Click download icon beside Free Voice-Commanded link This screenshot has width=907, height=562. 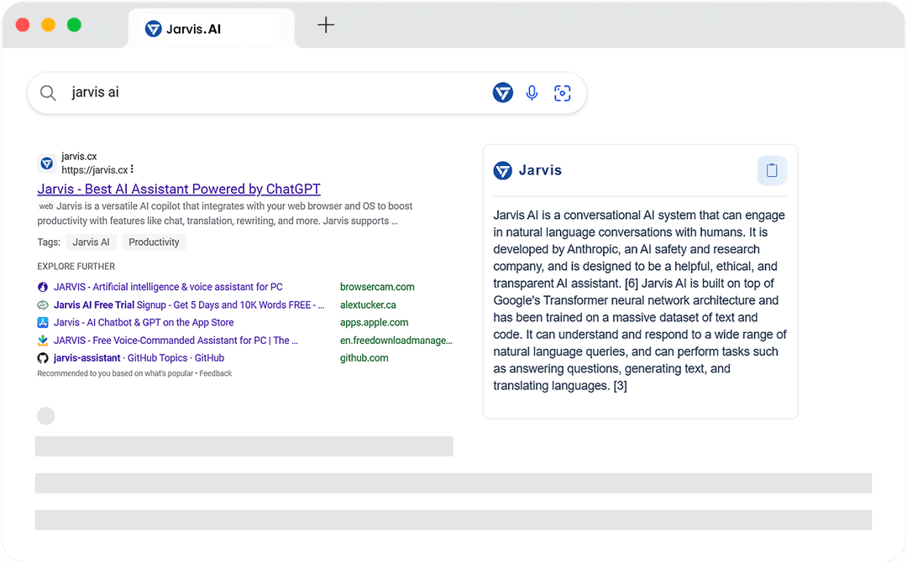pyautogui.click(x=43, y=341)
